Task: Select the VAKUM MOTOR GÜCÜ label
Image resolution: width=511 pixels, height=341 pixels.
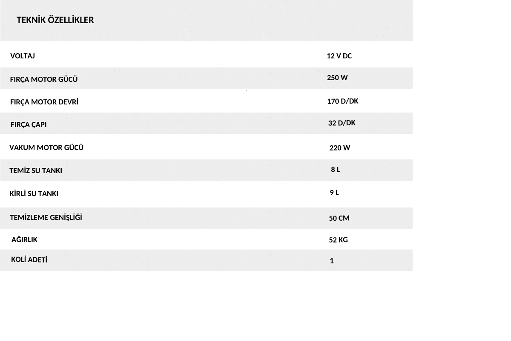Action: [46, 147]
